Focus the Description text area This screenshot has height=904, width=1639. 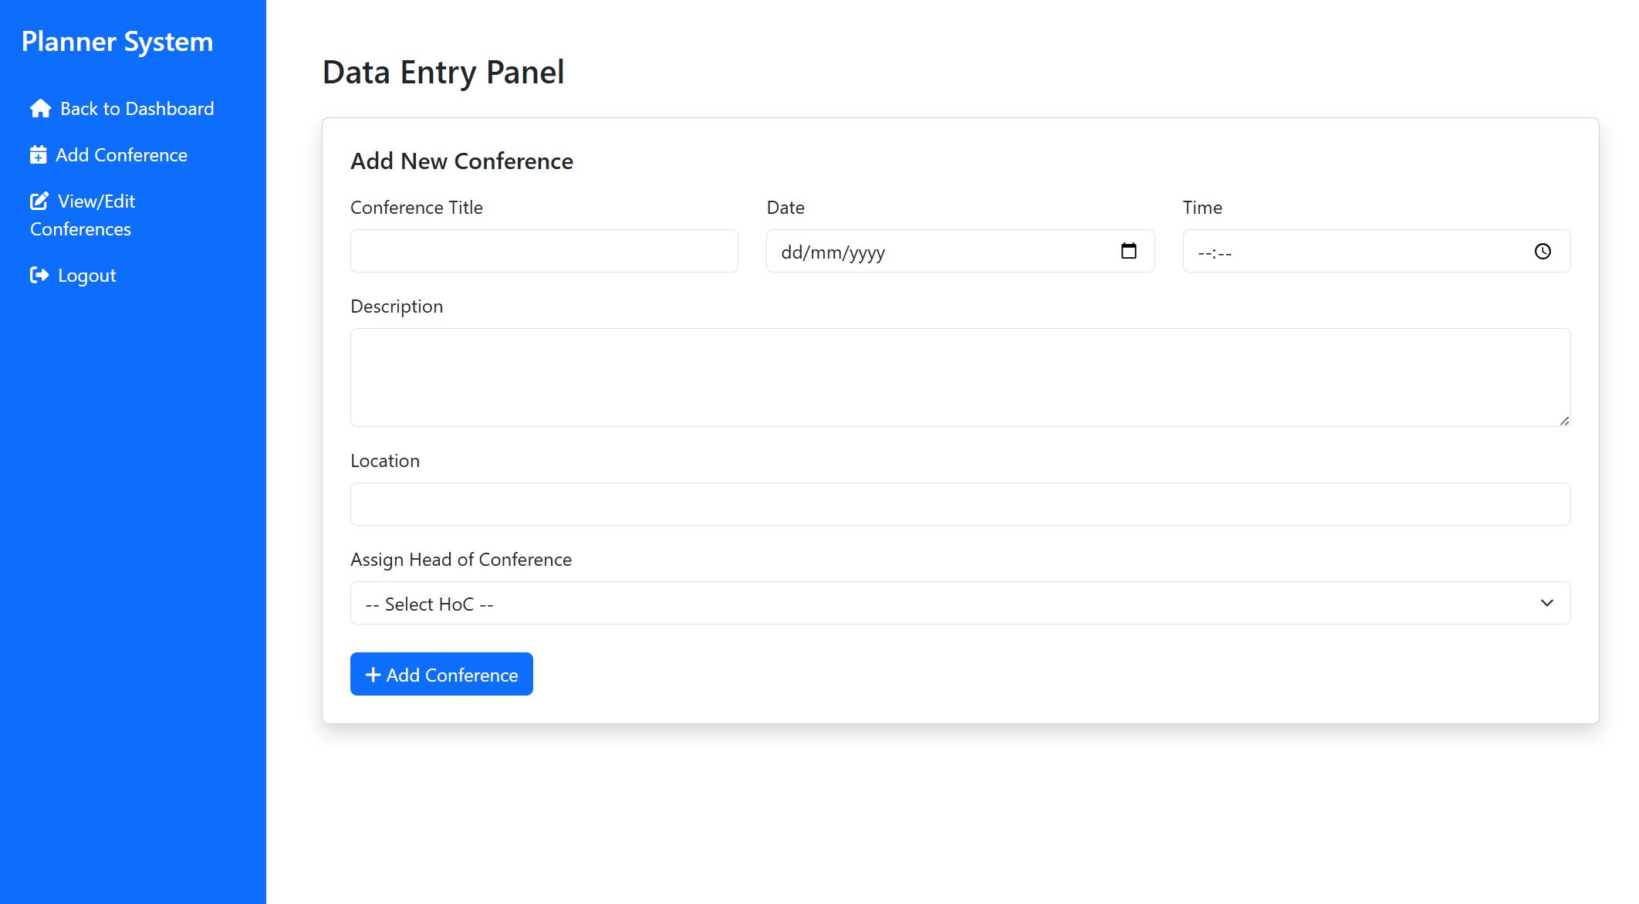(x=960, y=378)
